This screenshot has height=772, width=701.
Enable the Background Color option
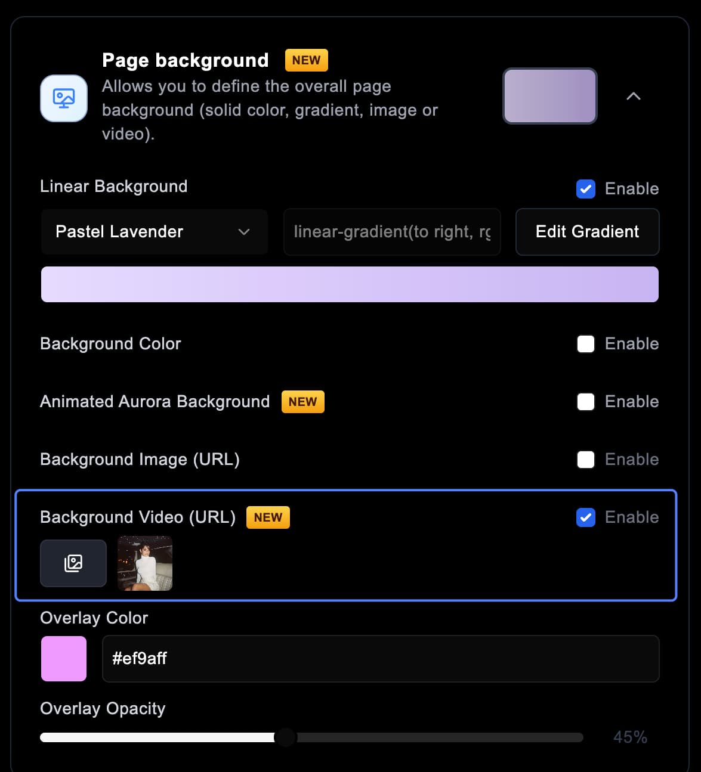point(586,343)
